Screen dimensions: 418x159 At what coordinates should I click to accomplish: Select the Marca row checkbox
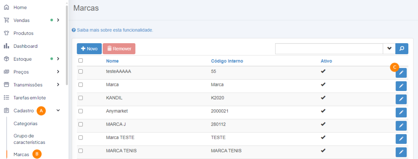80,85
